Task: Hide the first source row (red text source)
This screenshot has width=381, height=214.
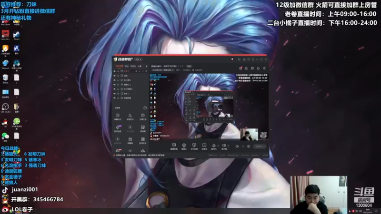Action: tap(114, 71)
